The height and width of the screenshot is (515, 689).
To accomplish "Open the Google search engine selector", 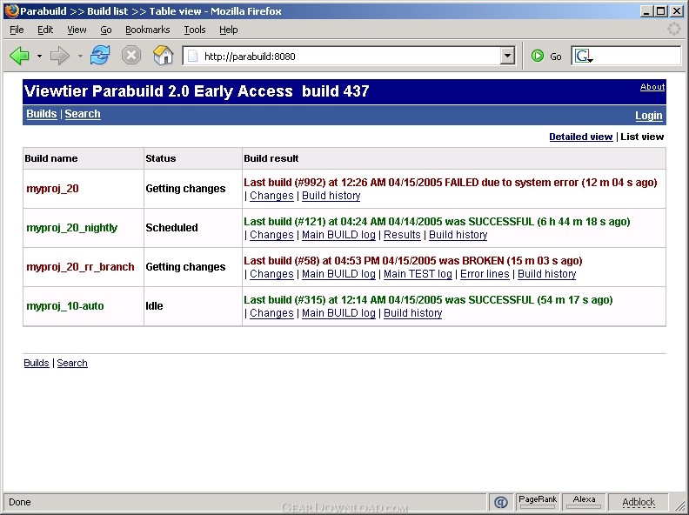I will tap(584, 57).
